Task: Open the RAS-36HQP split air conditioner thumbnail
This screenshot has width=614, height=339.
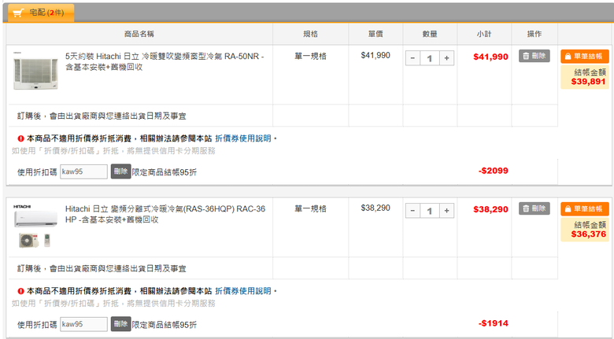Action: [35, 227]
